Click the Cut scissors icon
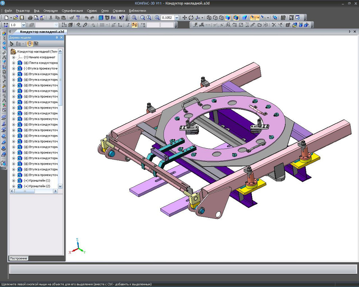 click(x=51, y=17)
